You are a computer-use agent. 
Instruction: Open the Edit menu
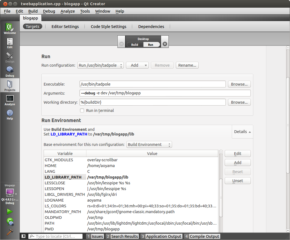click(19, 11)
